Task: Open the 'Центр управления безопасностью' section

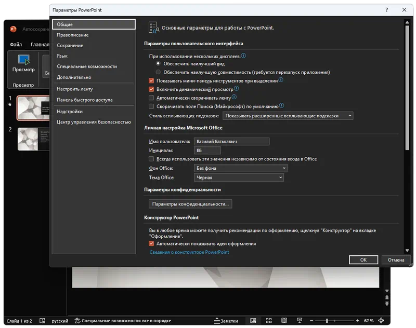Action: (94, 122)
